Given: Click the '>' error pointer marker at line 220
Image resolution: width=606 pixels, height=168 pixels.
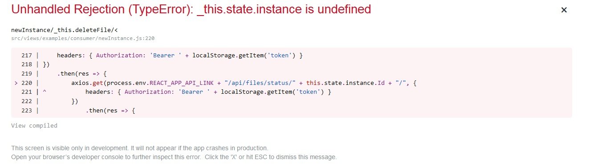Looking at the screenshot, I should pyautogui.click(x=16, y=83).
